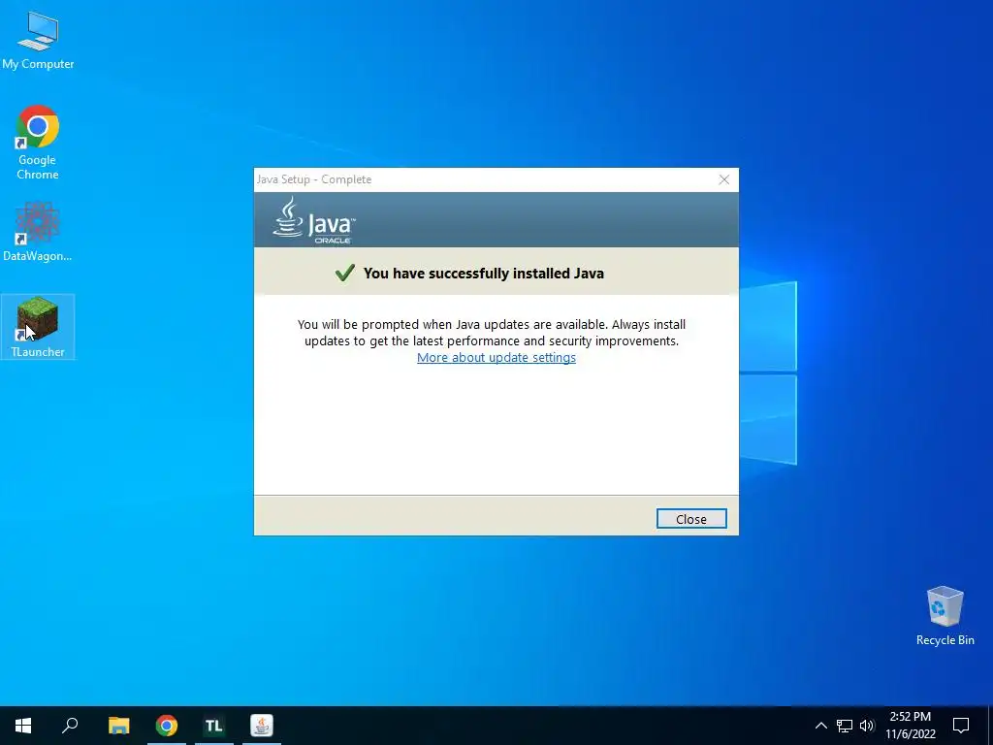Open the DataWagon desktop shortcut

(38, 232)
